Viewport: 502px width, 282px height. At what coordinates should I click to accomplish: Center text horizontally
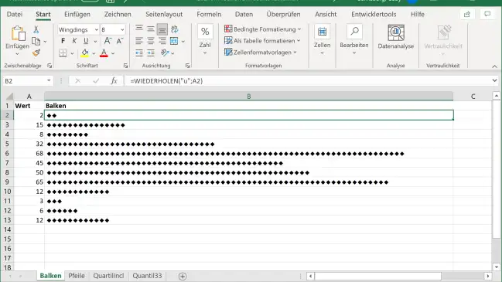pyautogui.click(x=151, y=41)
